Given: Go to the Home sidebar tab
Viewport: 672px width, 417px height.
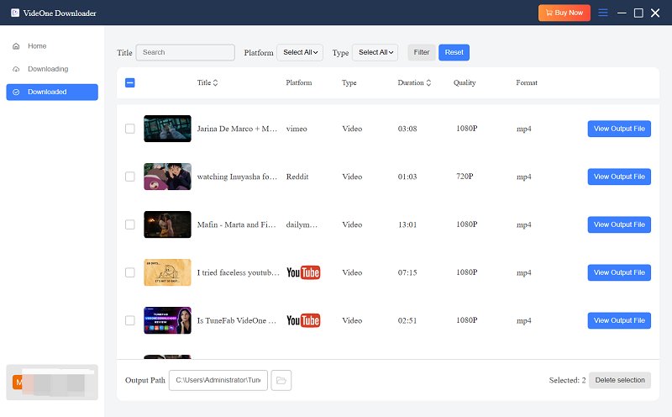Looking at the screenshot, I should click(x=37, y=46).
